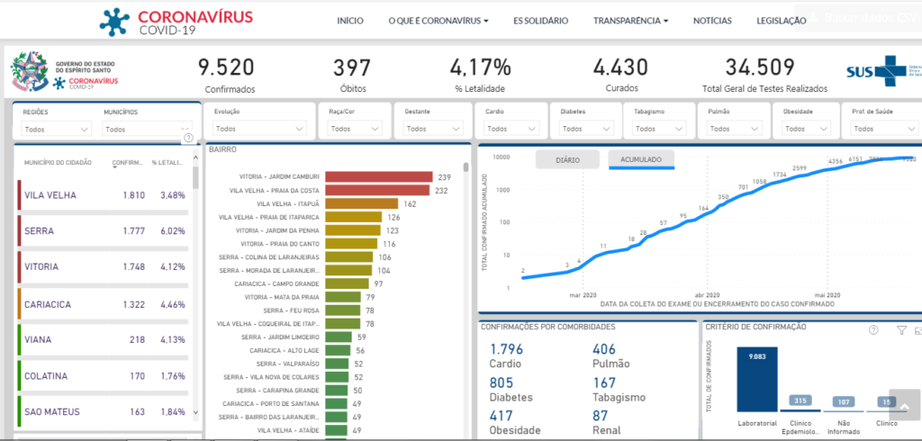Click the Baixar dados CSV button
Viewport: 922px width, 441px height.
(858, 17)
